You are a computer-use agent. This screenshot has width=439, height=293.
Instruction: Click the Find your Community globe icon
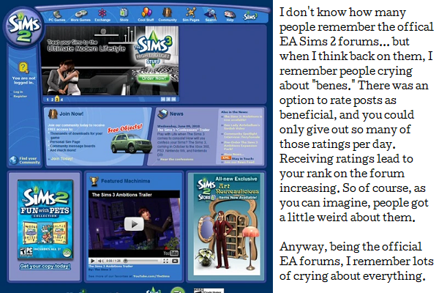13,160
